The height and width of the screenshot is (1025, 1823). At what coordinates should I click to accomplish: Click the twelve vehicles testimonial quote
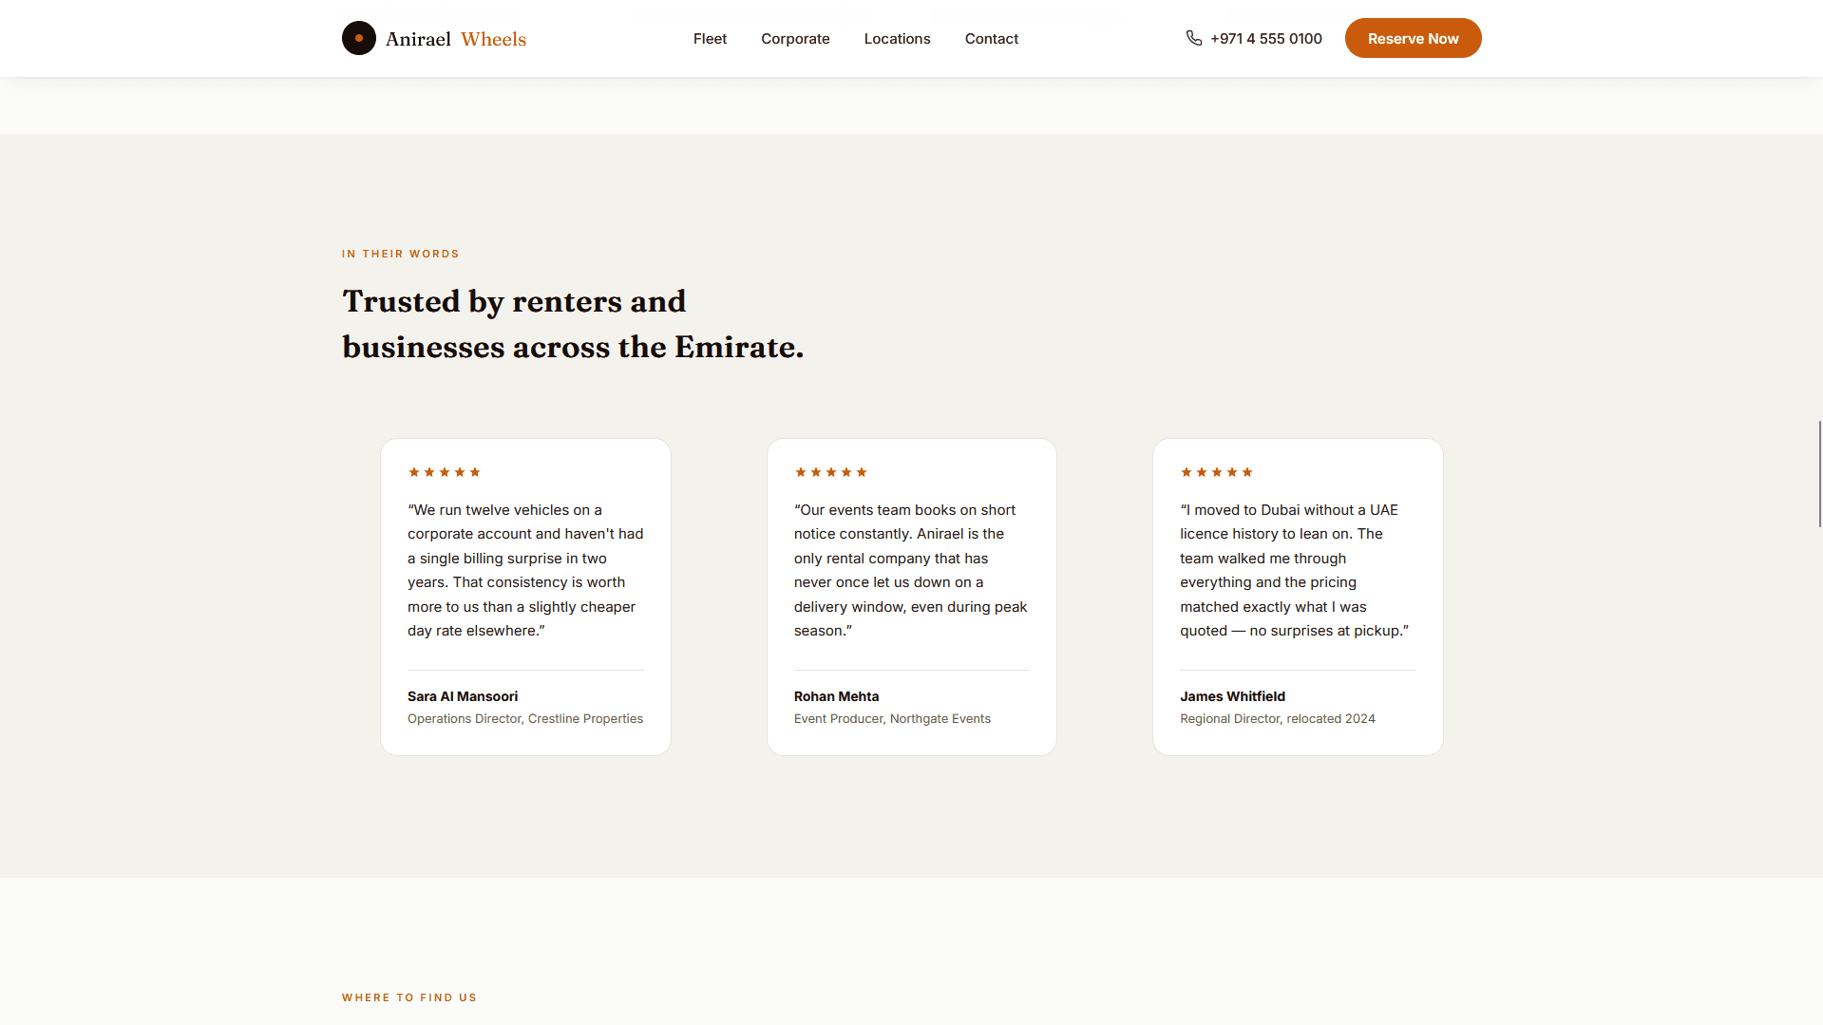coord(525,570)
